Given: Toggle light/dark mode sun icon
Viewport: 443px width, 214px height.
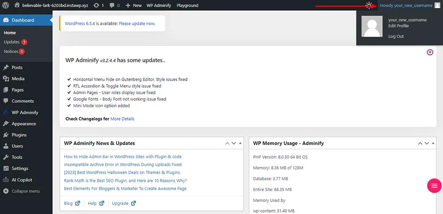Looking at the screenshot, I should click(369, 5).
